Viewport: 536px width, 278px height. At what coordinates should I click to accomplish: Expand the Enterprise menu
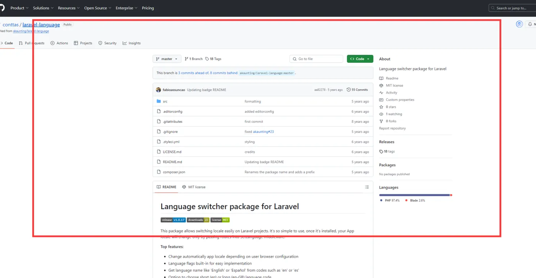click(127, 8)
